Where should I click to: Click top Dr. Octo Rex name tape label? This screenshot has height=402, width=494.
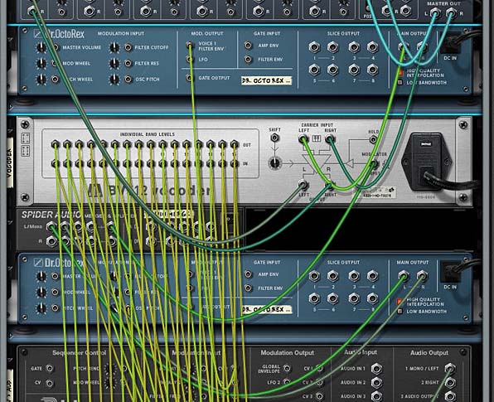(267, 80)
